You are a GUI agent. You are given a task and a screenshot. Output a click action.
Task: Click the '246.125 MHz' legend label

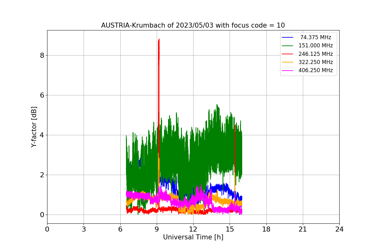[x=316, y=54]
